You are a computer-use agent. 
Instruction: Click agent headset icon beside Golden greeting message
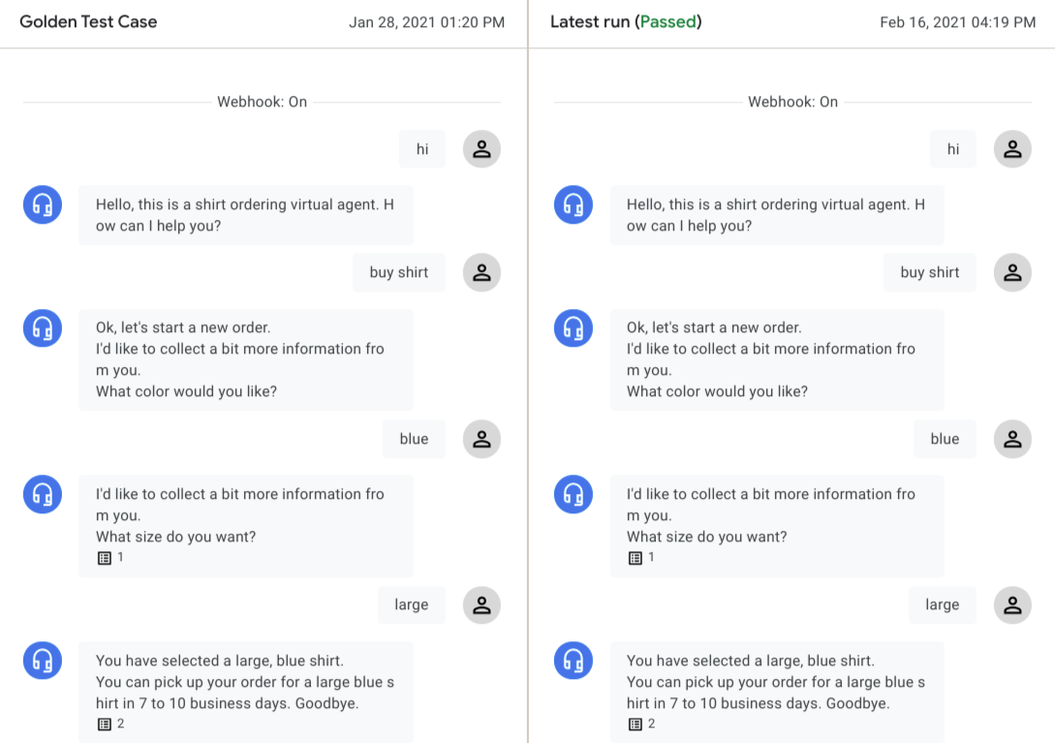(42, 204)
